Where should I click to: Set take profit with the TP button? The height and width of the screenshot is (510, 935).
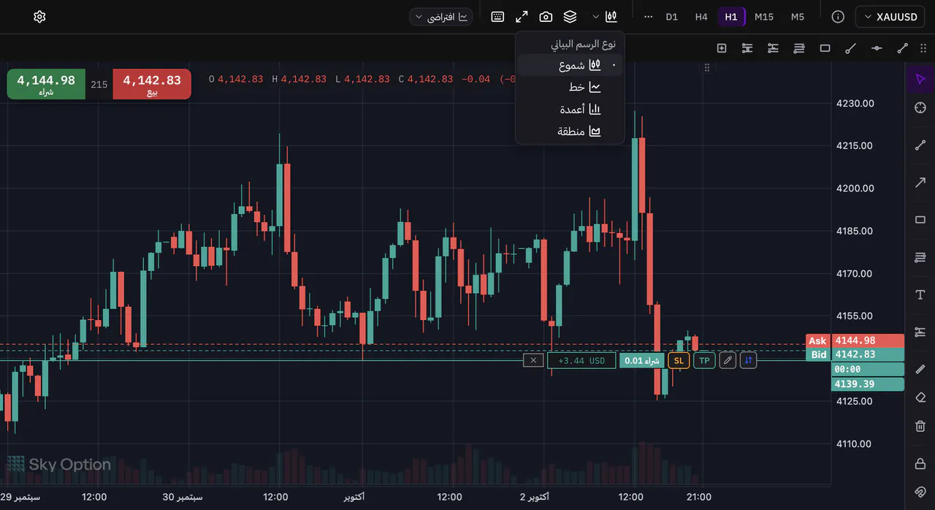704,360
